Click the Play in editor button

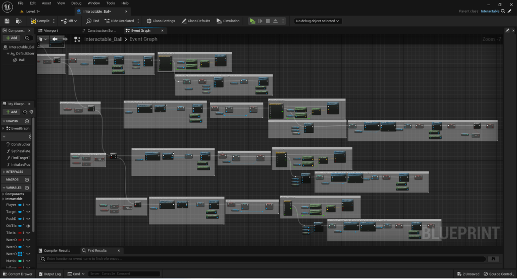click(x=252, y=21)
